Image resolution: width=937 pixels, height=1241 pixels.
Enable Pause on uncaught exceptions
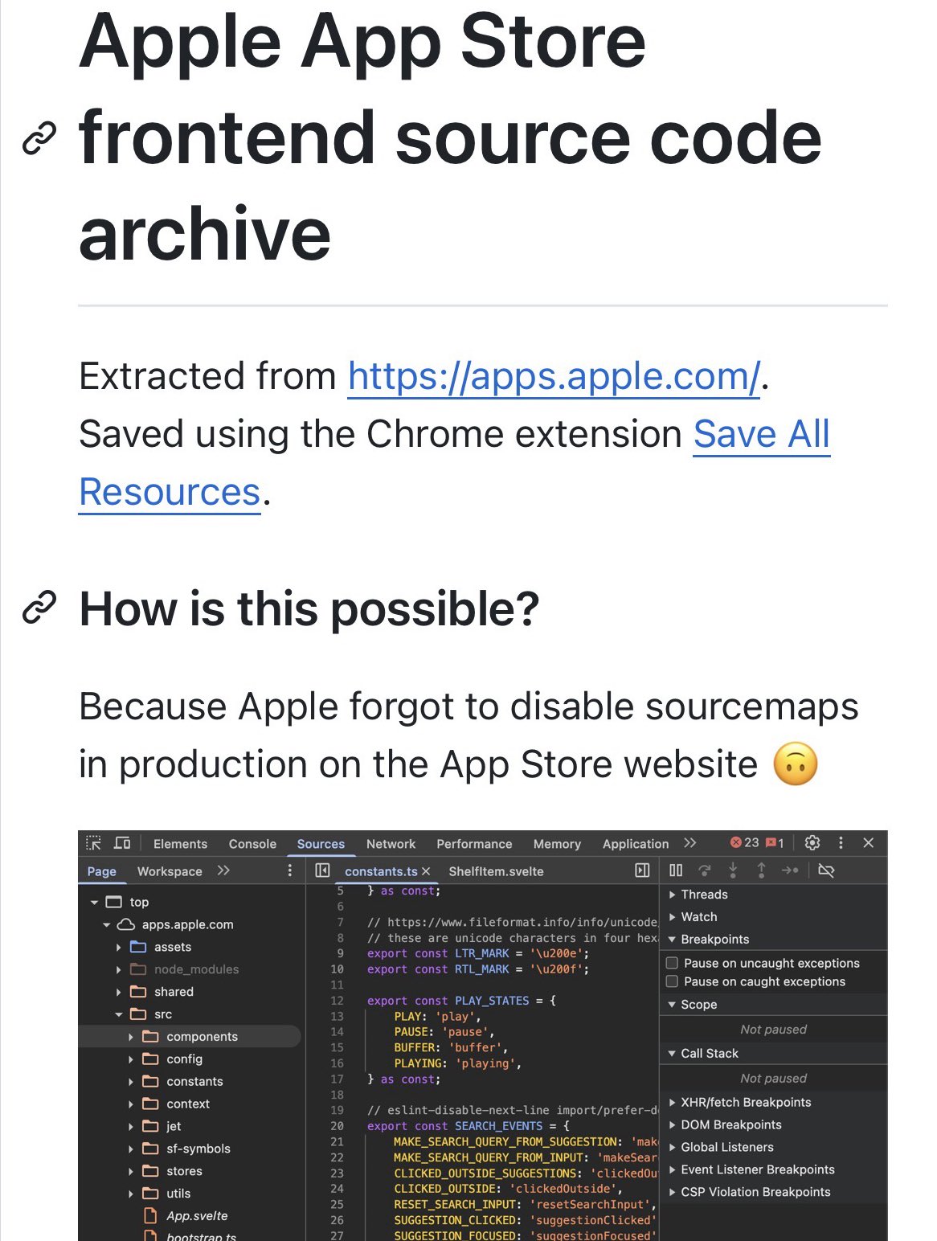coord(672,962)
